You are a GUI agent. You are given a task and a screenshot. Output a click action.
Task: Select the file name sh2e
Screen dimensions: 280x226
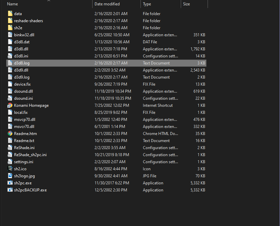click(18, 28)
